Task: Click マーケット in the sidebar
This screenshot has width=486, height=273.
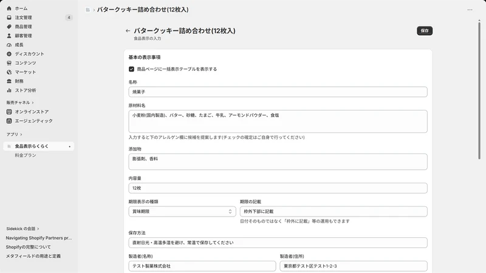Action: pos(26,72)
